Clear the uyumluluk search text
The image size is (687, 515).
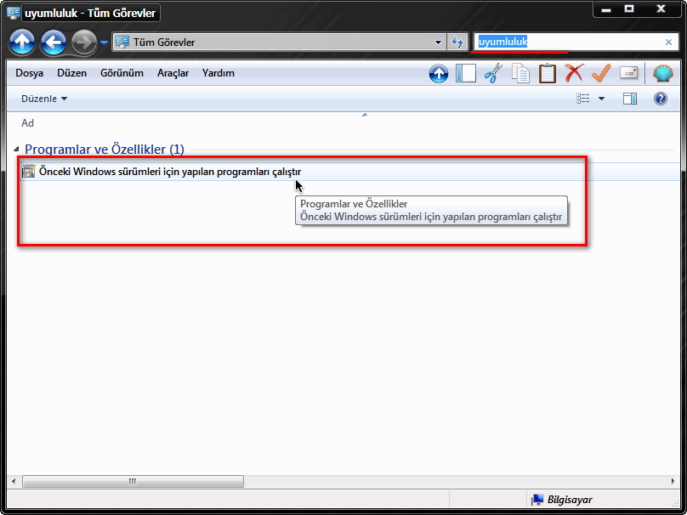point(668,42)
